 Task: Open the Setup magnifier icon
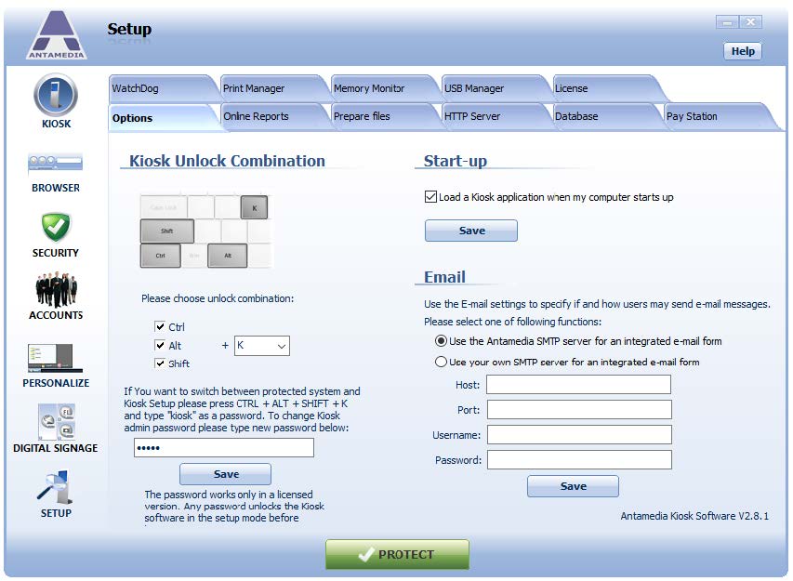[x=55, y=487]
